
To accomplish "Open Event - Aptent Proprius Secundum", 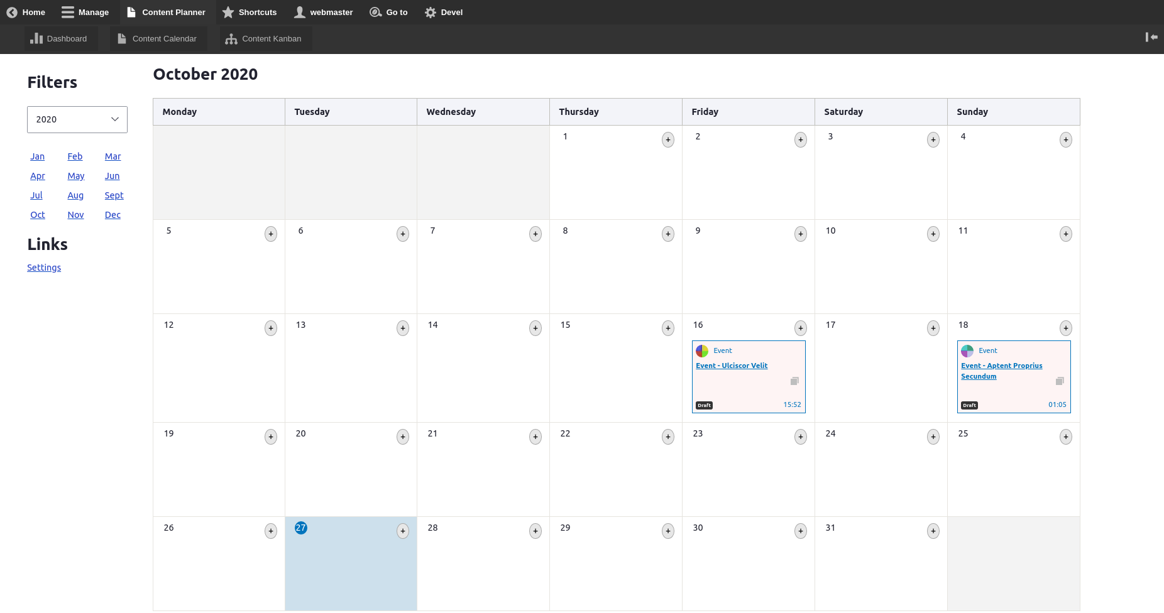I will [x=1001, y=371].
